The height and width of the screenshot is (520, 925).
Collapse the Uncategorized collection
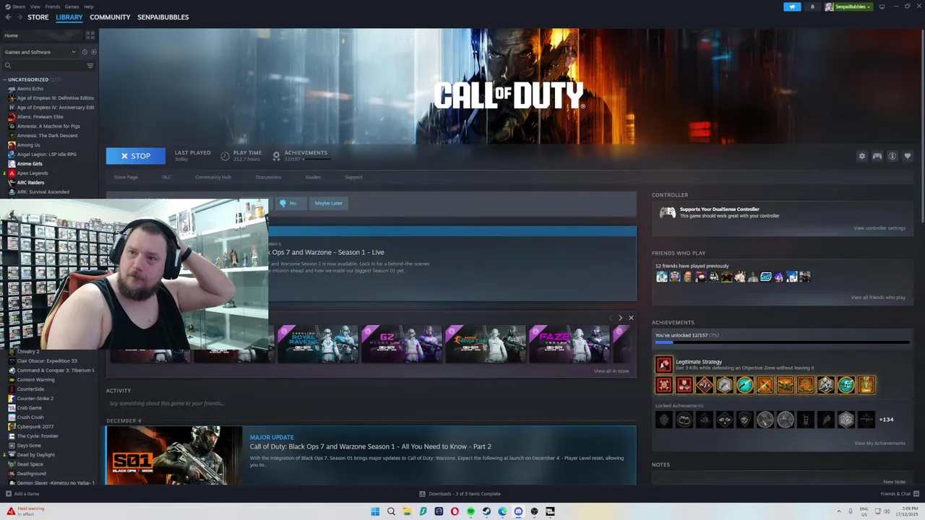4,79
